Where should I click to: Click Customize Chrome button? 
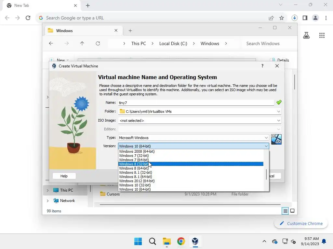pos(301,223)
